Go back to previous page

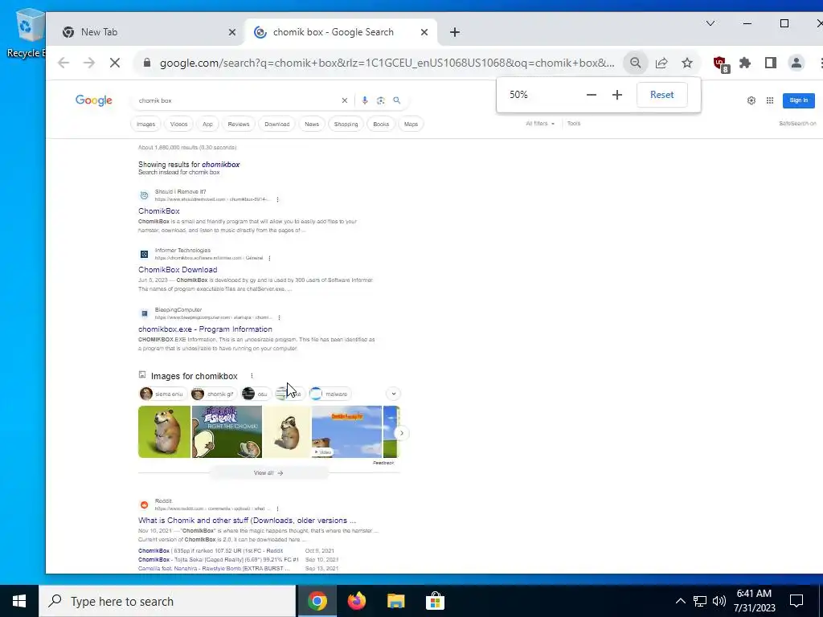63,63
